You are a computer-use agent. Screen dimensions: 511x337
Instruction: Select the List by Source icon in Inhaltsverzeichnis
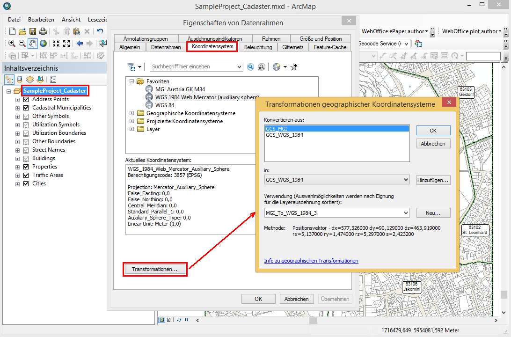coord(19,80)
